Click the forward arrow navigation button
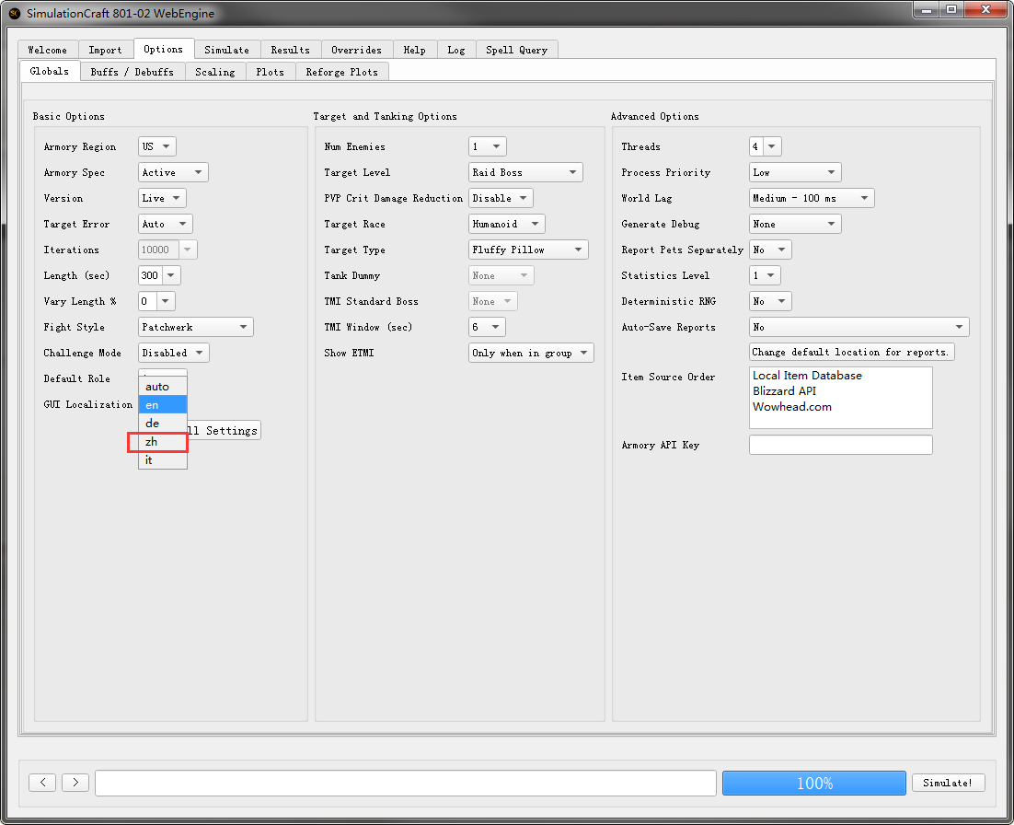Image resolution: width=1014 pixels, height=825 pixels. tap(75, 783)
